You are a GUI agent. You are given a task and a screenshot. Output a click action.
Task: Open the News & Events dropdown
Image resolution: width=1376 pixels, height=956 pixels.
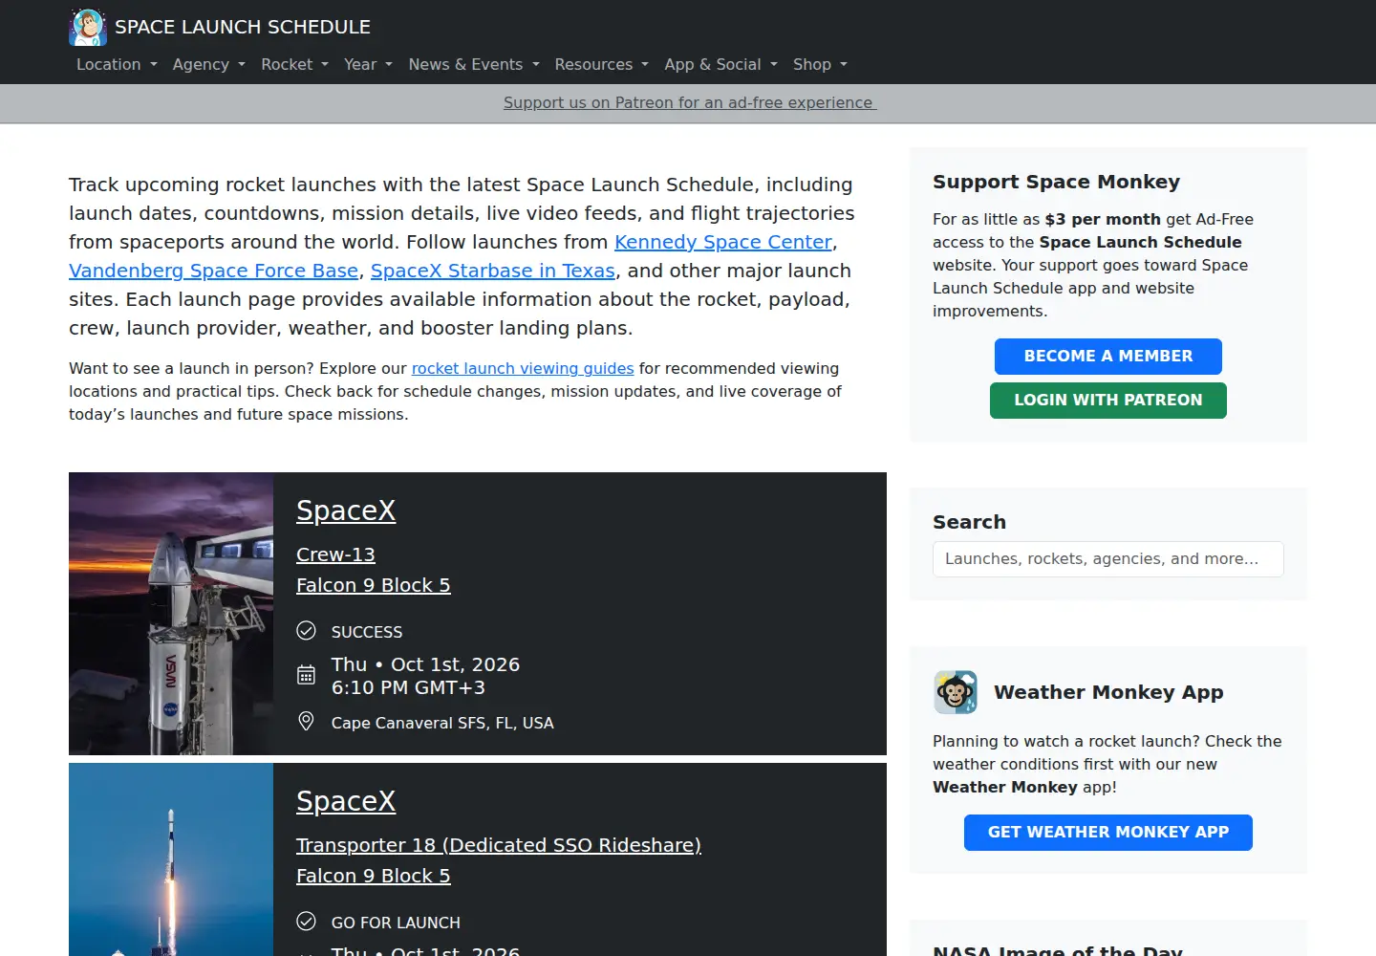474,64
